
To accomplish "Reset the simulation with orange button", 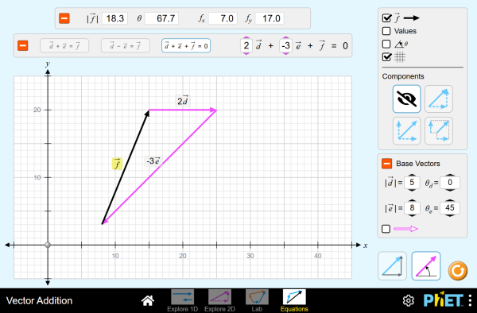I will pos(458,270).
